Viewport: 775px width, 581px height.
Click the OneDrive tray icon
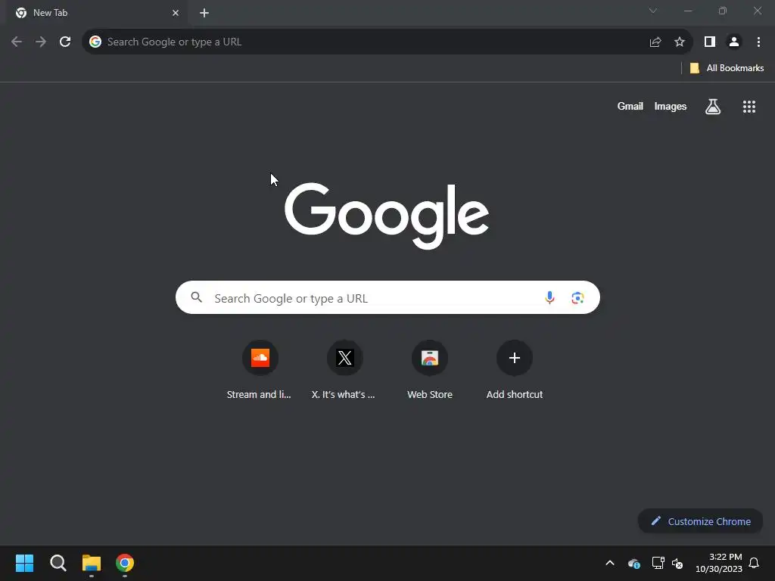[x=633, y=563]
